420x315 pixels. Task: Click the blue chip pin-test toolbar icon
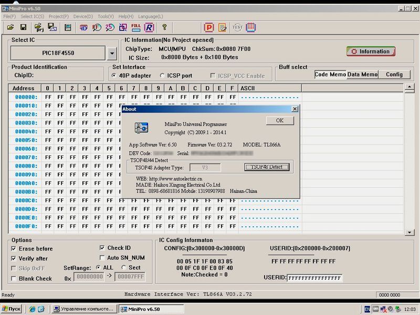click(251, 27)
